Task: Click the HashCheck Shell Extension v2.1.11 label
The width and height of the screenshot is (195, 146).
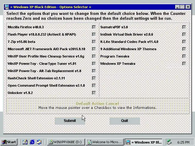Action: [x=36, y=78]
